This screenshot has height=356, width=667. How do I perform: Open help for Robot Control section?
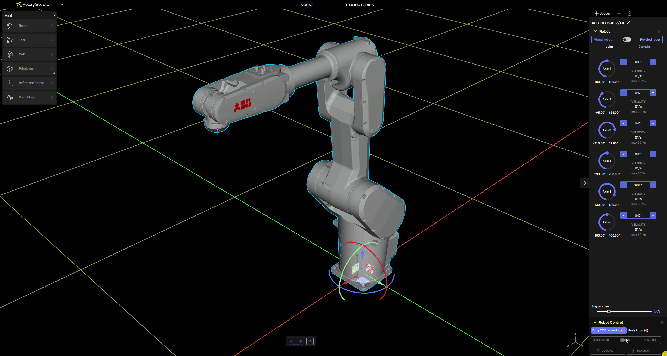click(x=662, y=322)
